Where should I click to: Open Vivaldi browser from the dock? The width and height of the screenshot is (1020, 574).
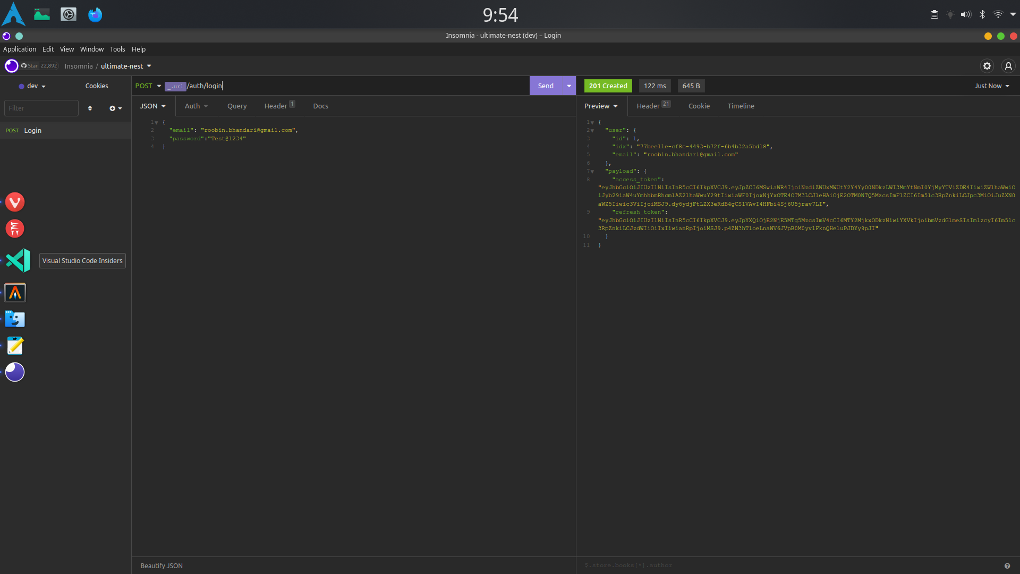(x=15, y=202)
